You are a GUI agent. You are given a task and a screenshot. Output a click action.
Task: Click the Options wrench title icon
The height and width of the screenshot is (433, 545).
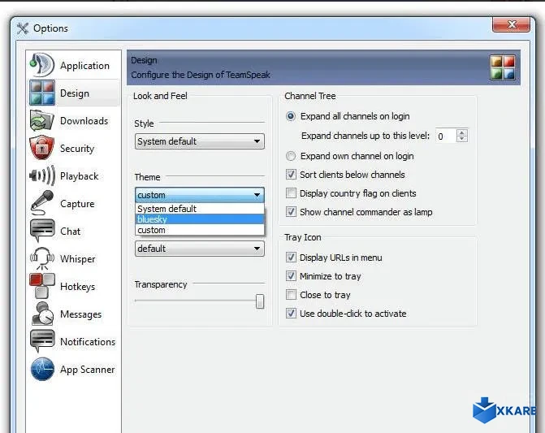[x=23, y=28]
